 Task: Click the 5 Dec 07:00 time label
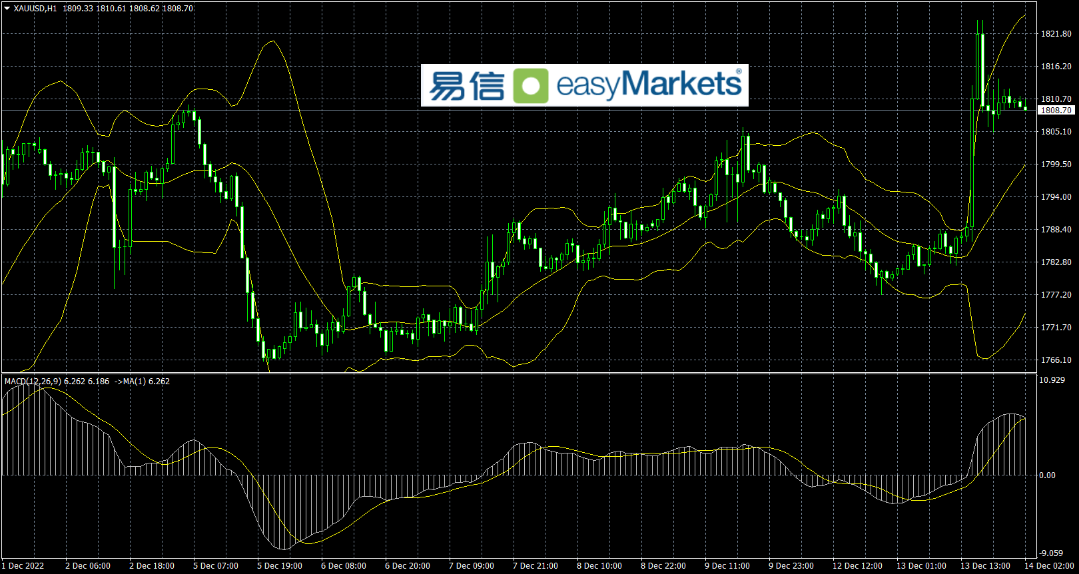[216, 566]
